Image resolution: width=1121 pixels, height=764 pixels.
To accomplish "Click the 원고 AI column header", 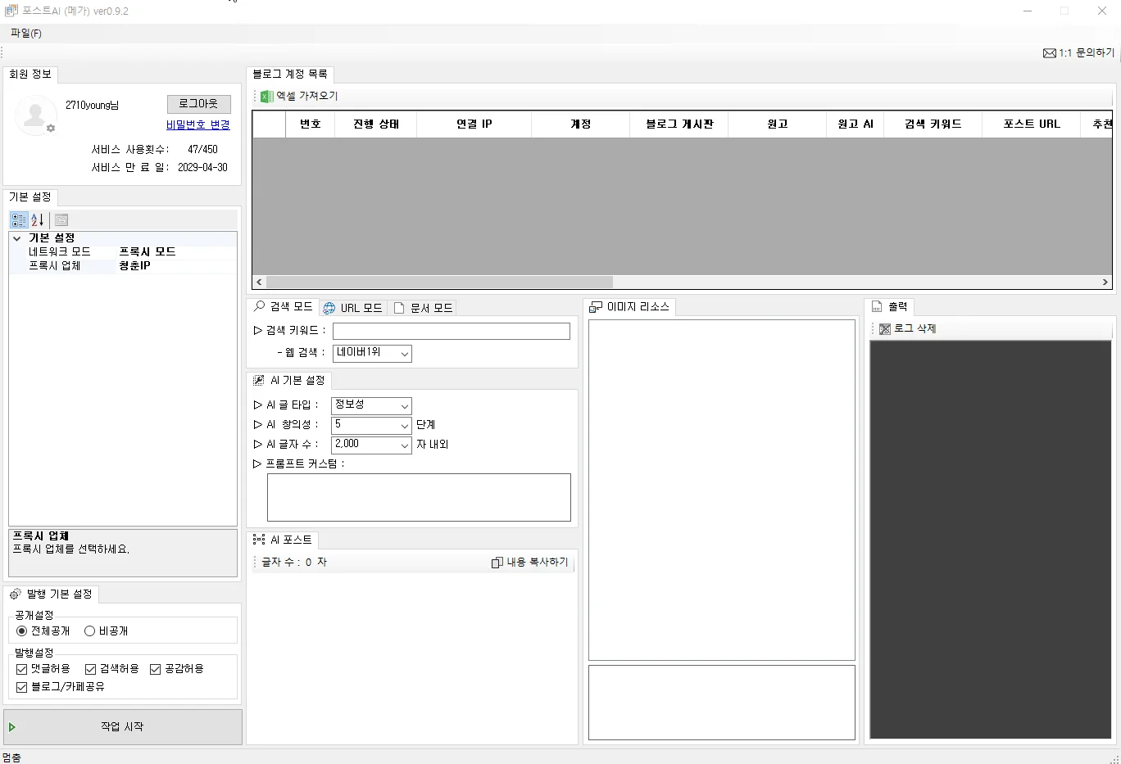I will (855, 124).
